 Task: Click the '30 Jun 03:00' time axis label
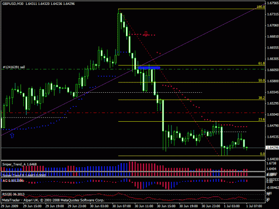[x=99, y=206]
